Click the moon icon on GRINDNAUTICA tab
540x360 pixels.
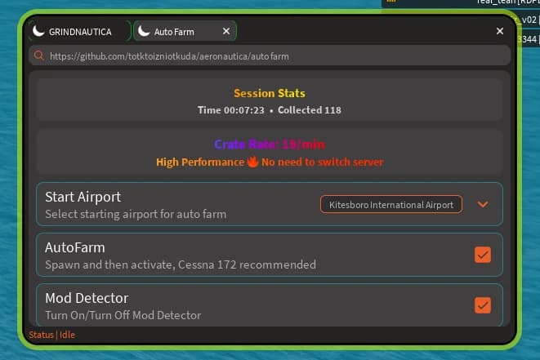(38, 31)
